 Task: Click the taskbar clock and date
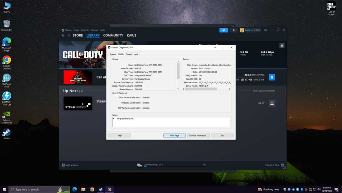click(327, 189)
